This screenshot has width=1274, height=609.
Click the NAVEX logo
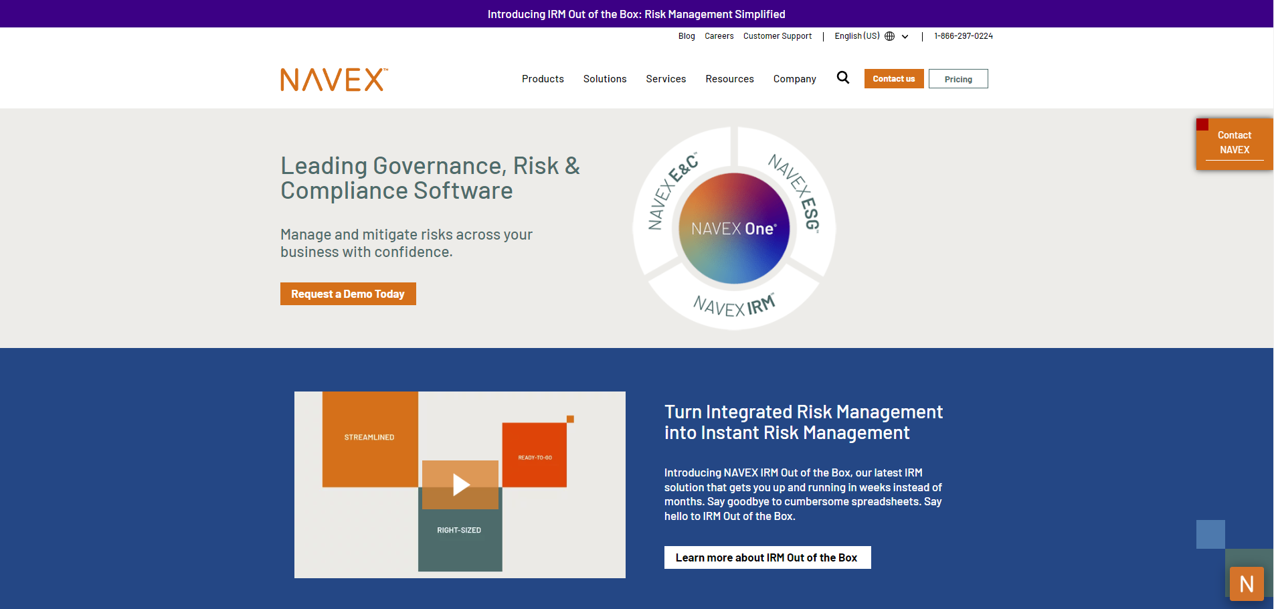click(x=333, y=79)
